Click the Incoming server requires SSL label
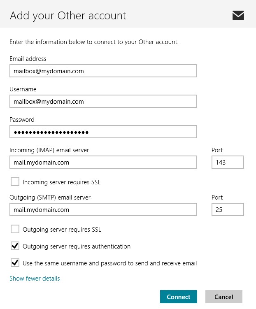 tap(61, 182)
